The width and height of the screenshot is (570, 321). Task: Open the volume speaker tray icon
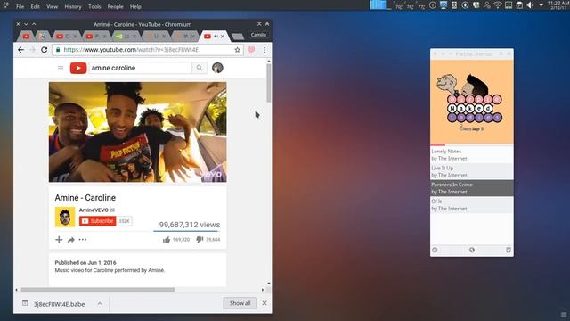pos(530,4)
